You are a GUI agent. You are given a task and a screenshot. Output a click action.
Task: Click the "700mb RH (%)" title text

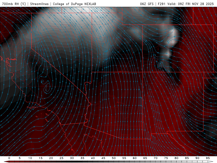14,4
